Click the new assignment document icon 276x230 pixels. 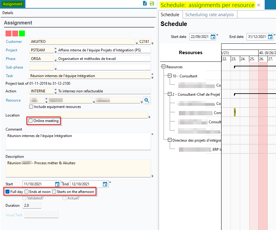(145, 3)
